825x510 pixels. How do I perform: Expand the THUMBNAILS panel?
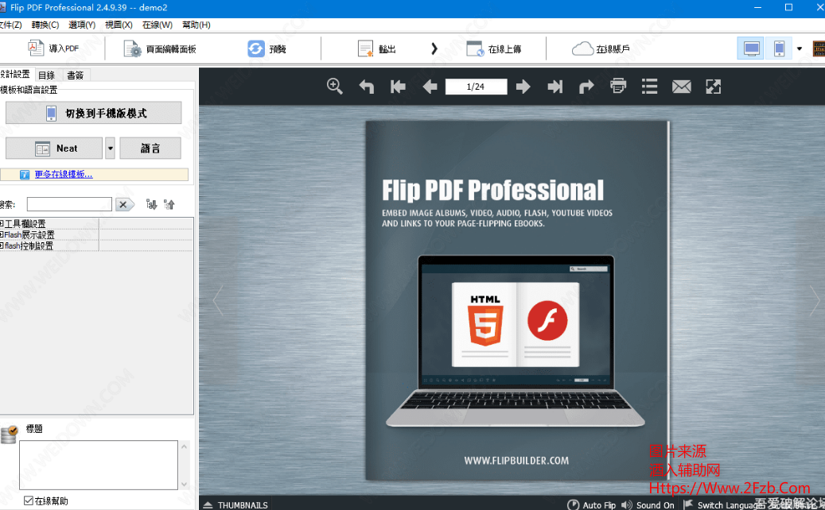click(235, 504)
